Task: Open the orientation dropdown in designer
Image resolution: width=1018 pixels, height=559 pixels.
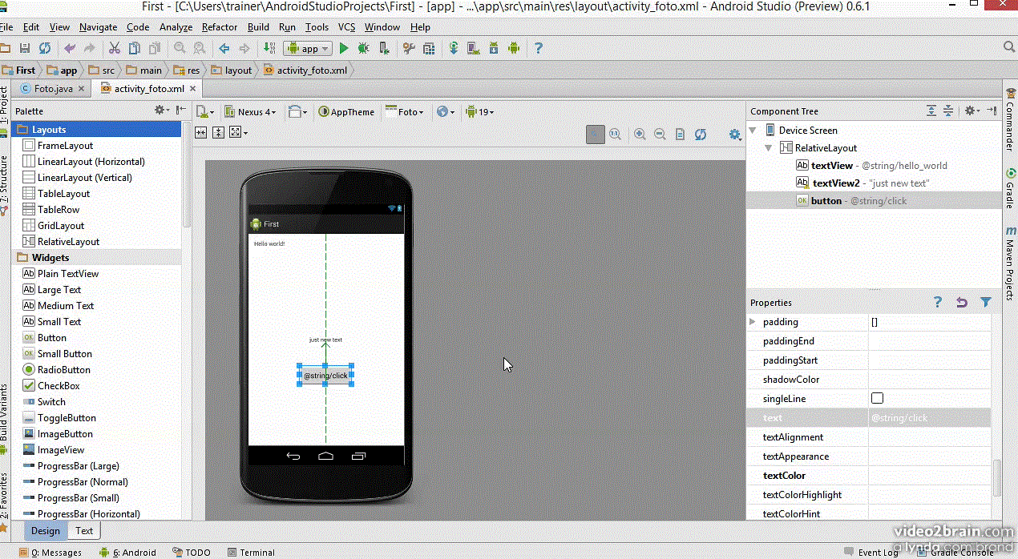Action: click(x=298, y=111)
